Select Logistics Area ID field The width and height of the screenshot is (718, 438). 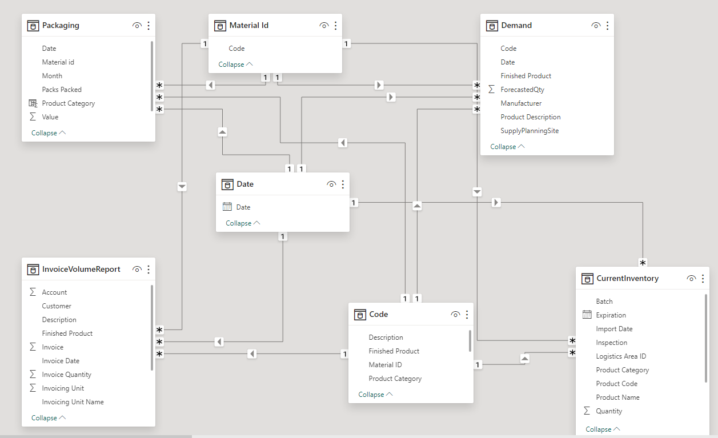coord(621,356)
